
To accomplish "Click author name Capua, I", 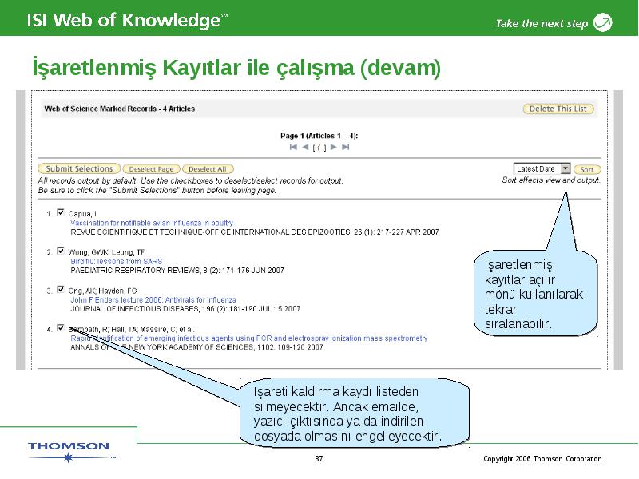I will tap(82, 214).
